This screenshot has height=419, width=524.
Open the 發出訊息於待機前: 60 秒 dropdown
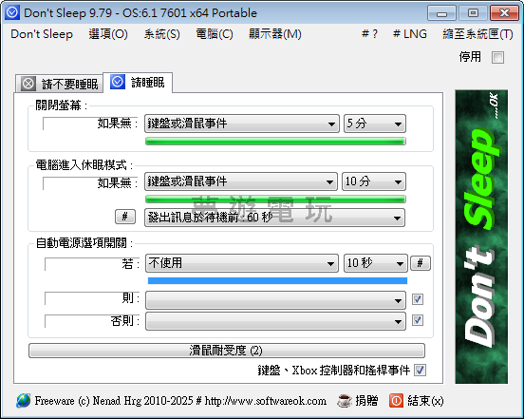tap(274, 218)
